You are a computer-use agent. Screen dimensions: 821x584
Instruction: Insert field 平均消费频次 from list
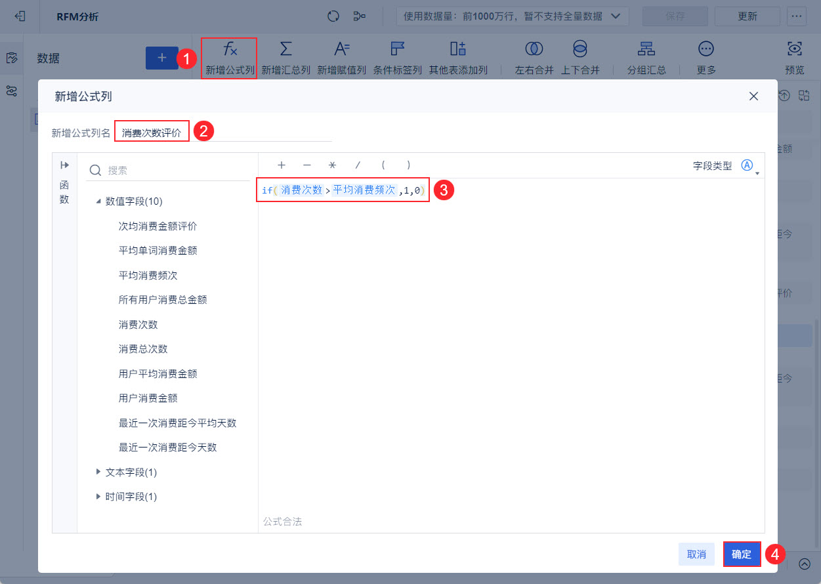[148, 275]
